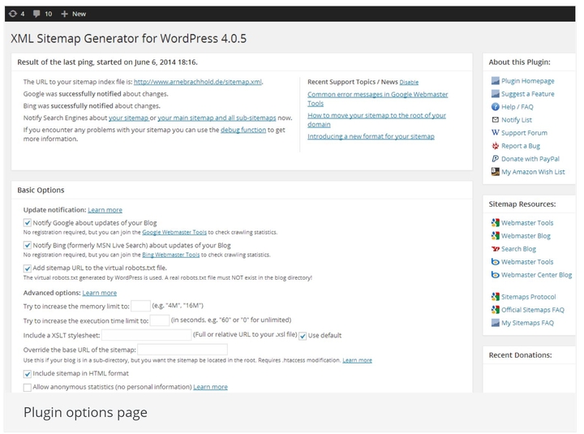Click the Support Forum W icon
The image size is (584, 434).
click(495, 132)
